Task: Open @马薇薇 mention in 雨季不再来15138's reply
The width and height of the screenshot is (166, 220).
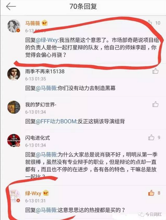Action: pyautogui.click(x=46, y=88)
